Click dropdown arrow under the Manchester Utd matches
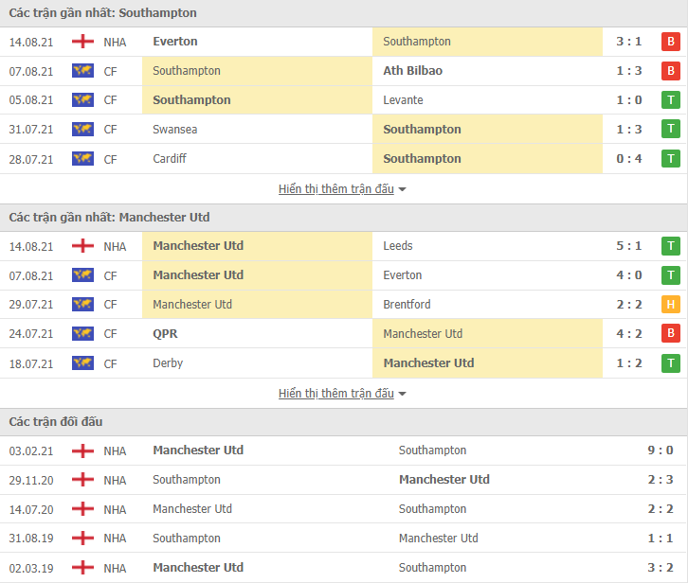Viewport: 688px width, 583px height. [403, 394]
